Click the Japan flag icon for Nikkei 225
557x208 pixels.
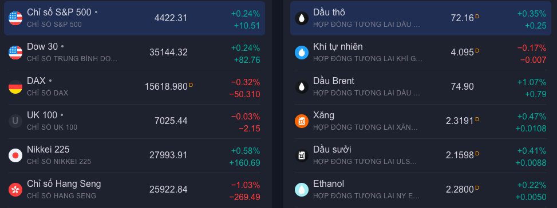point(15,155)
